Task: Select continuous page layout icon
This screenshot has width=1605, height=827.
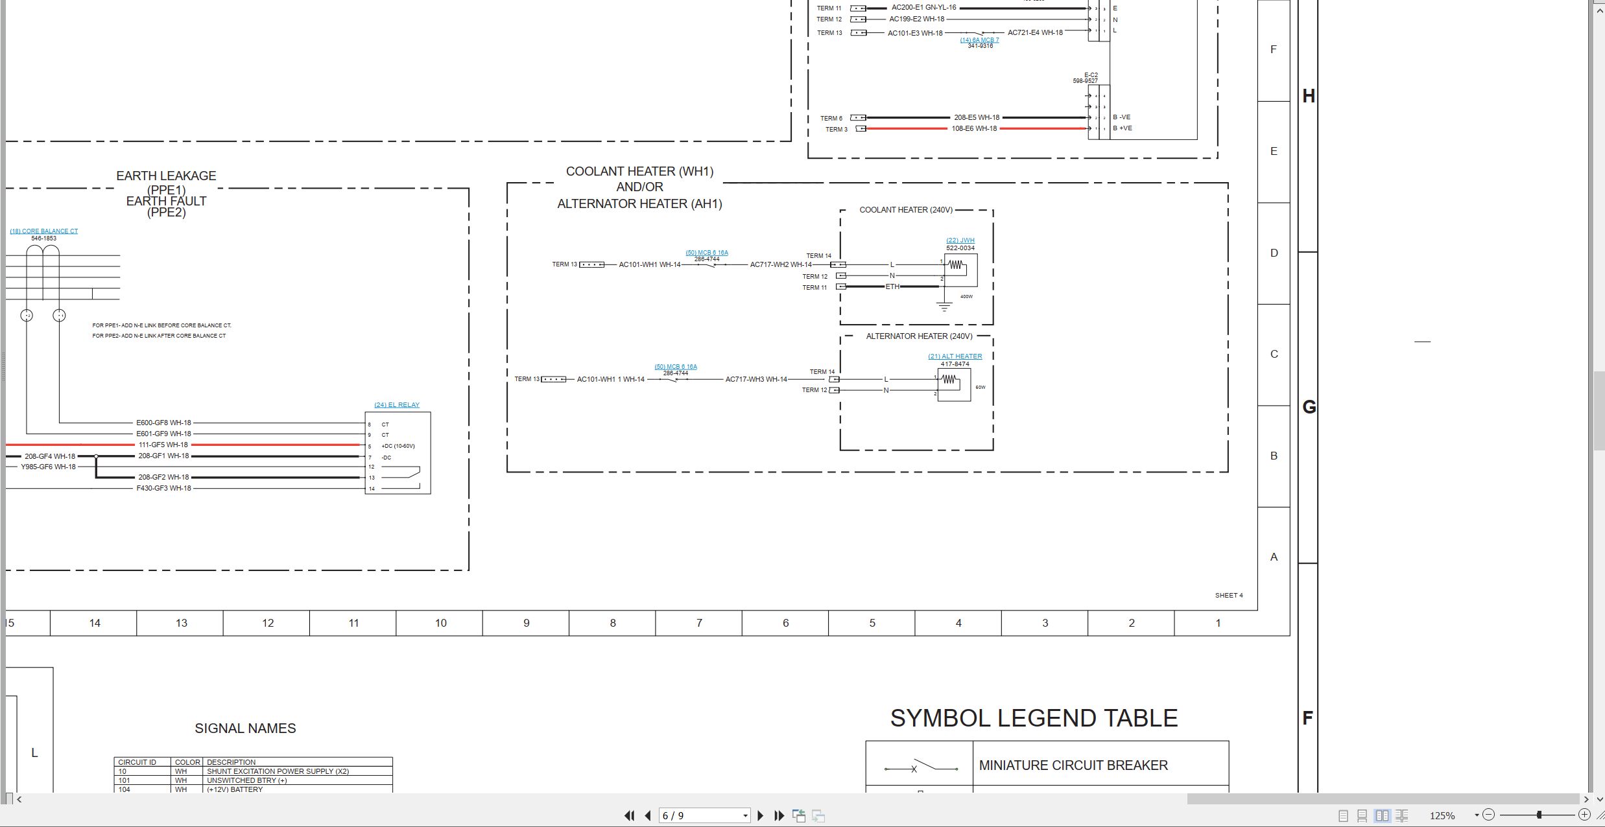Action: coord(1362,815)
